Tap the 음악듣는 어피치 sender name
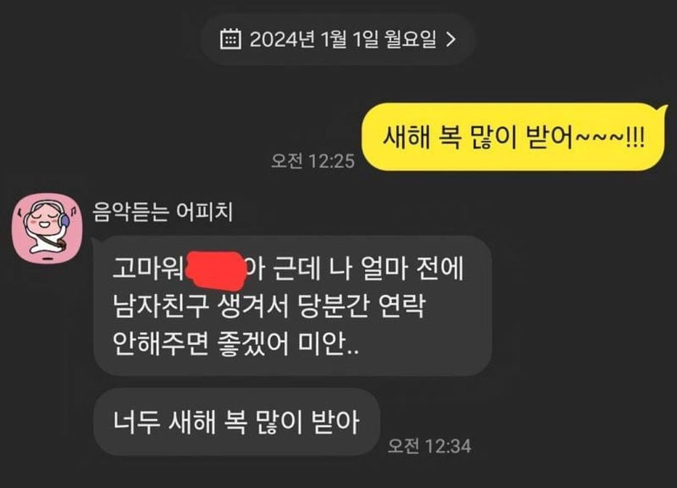The image size is (677, 488). (x=162, y=212)
